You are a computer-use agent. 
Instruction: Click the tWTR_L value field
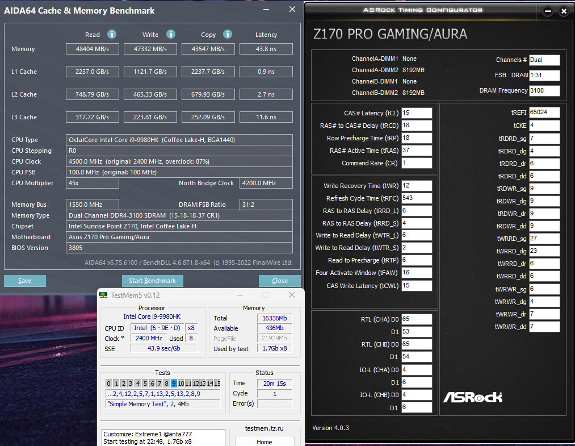coord(417,235)
